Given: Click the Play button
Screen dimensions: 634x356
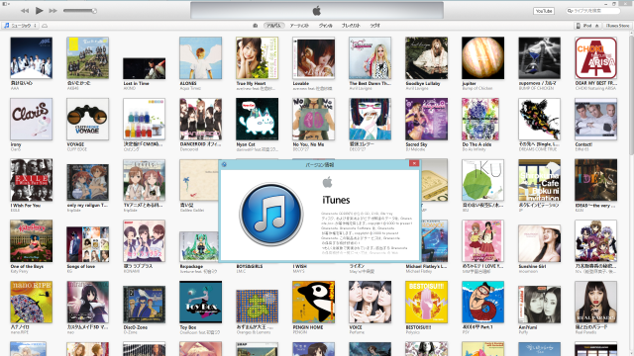Looking at the screenshot, I should [x=39, y=11].
